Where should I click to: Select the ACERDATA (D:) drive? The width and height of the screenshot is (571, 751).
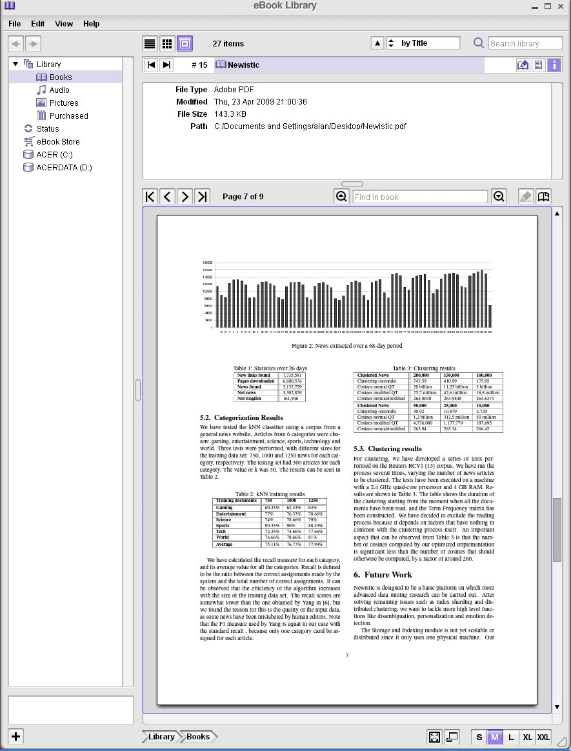pos(64,168)
